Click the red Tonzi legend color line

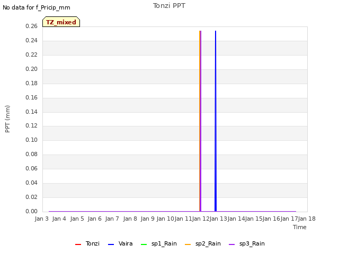click(78, 244)
